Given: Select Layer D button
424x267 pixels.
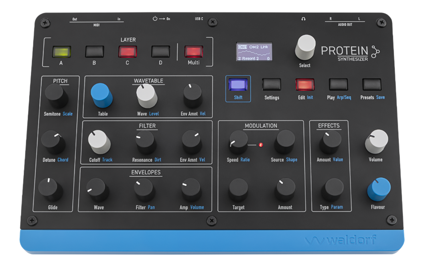Looking at the screenshot, I should pos(160,51).
